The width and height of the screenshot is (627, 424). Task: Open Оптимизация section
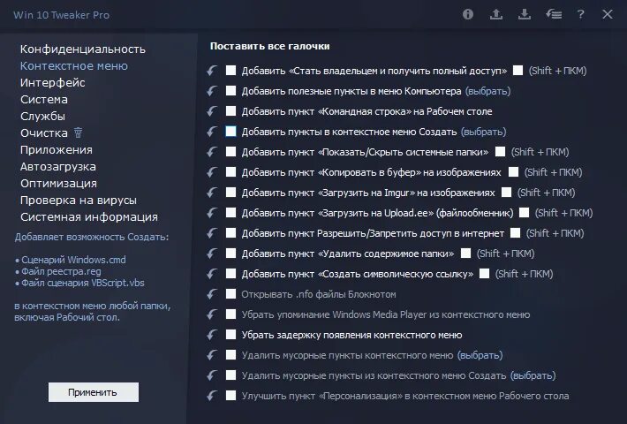pos(58,184)
